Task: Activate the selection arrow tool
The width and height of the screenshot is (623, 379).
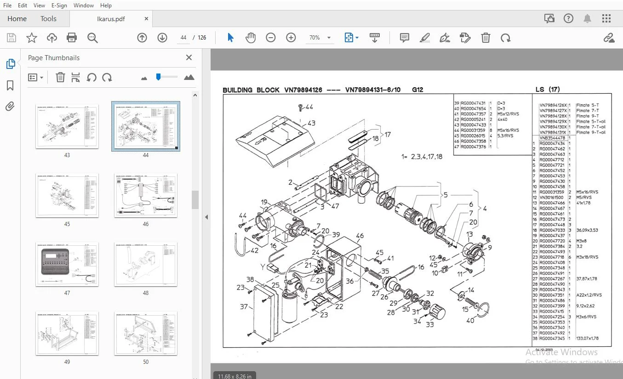Action: pyautogui.click(x=230, y=38)
